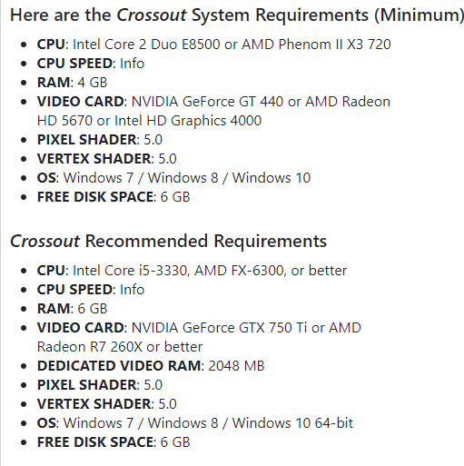Click minimum FREE DISK SPACE 6 GB entry
Viewport: 464px width, 466px height.
coord(114,197)
